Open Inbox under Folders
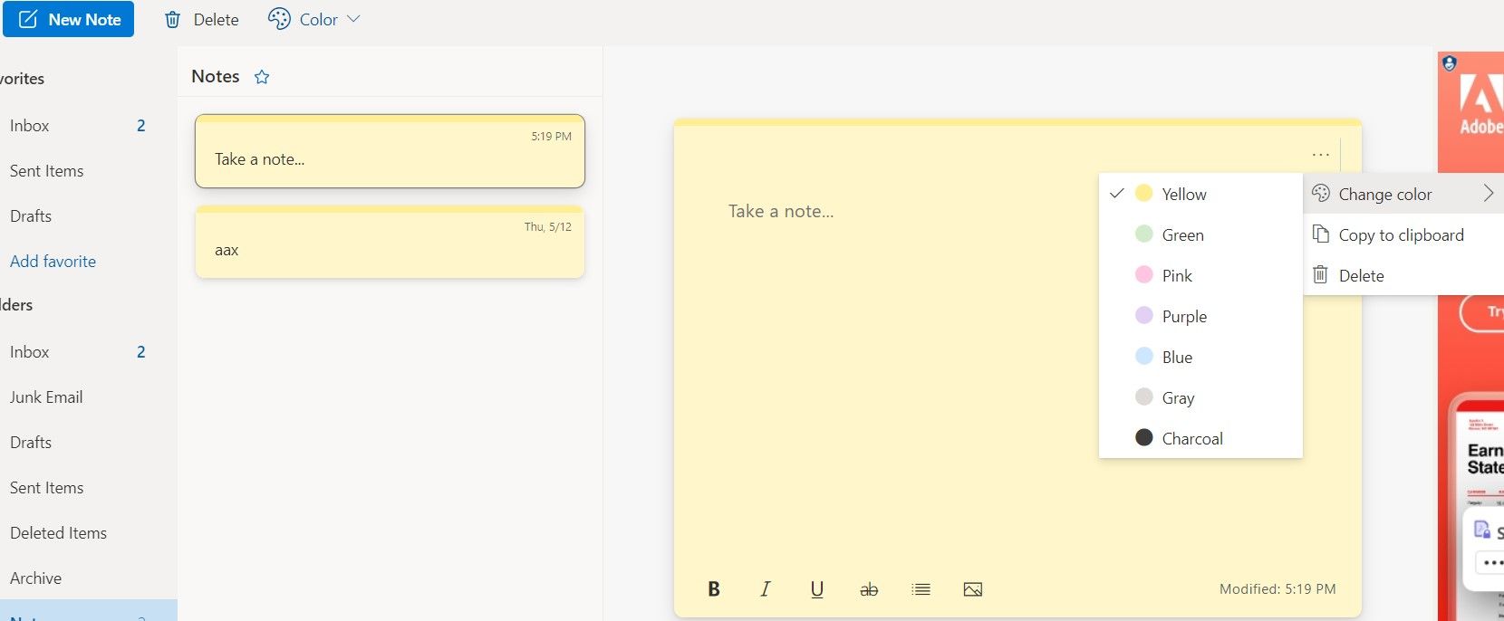Viewport: 1504px width, 621px height. coord(77,352)
